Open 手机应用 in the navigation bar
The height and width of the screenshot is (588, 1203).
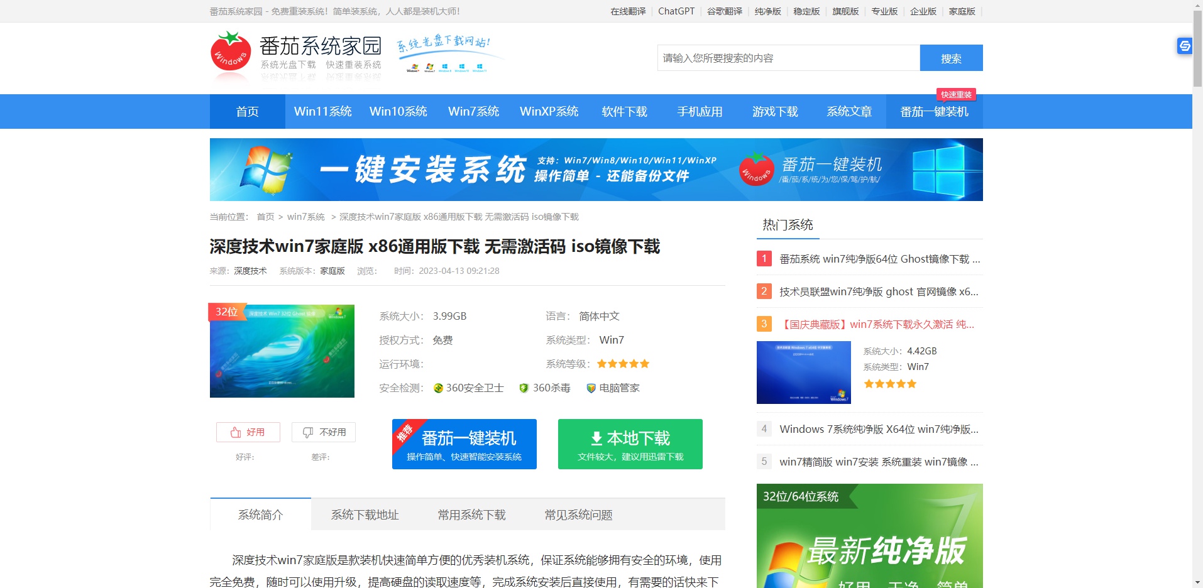700,112
